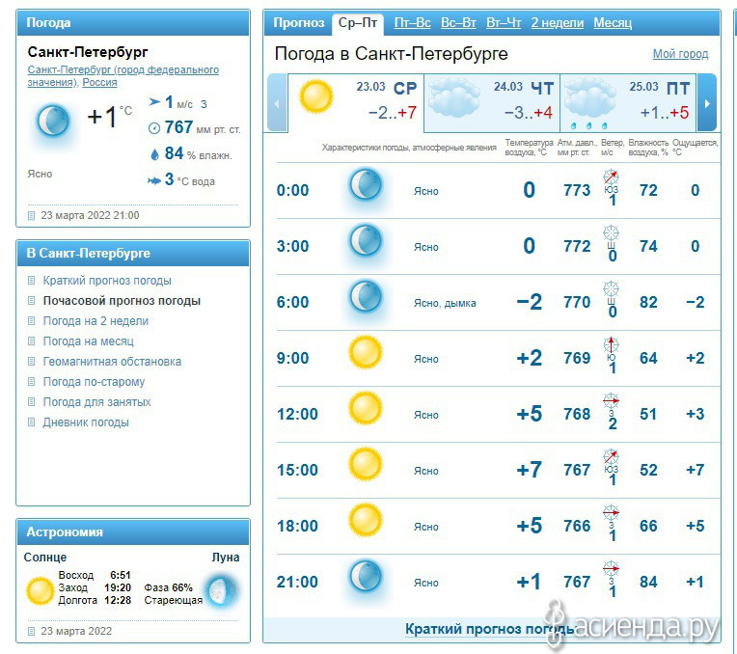Open Краткий прогноз погоды in the sidebar
This screenshot has height=654, width=737.
click(x=107, y=281)
